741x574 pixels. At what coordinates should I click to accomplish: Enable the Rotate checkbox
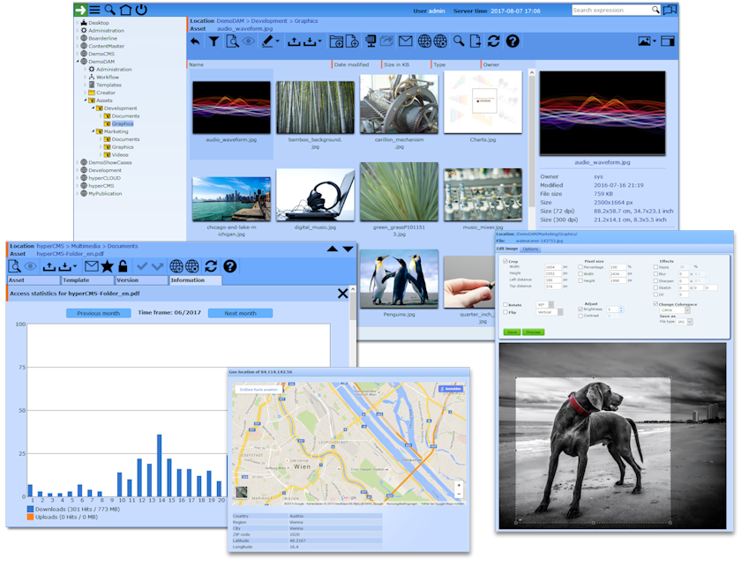[505, 305]
